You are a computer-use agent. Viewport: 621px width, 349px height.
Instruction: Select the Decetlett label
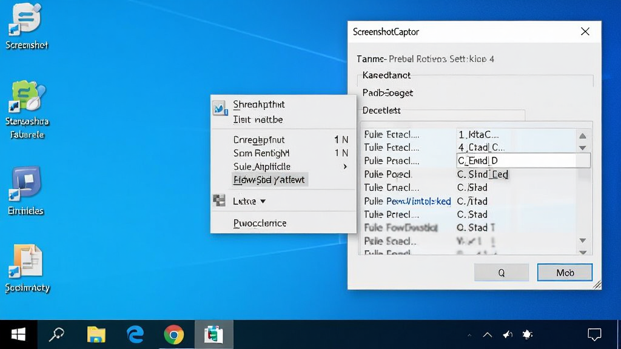point(381,110)
